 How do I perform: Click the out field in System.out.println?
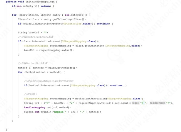(37, 112)
